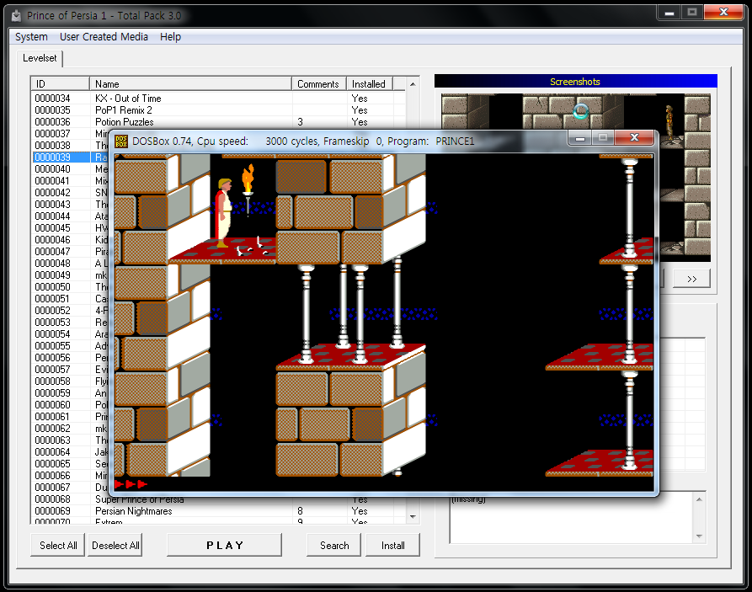Click the Install button

tap(392, 546)
